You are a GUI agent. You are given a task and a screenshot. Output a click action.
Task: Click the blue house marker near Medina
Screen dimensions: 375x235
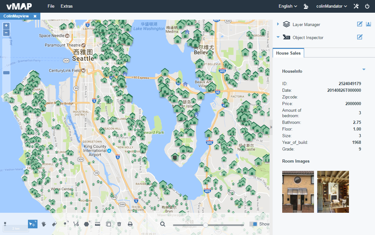click(187, 32)
